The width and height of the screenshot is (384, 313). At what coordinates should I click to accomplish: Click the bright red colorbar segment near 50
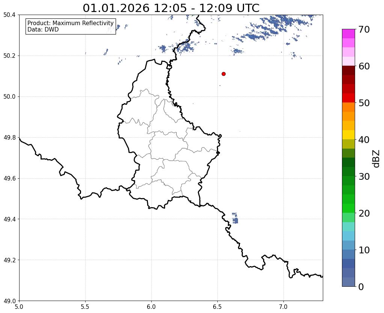coord(348,98)
